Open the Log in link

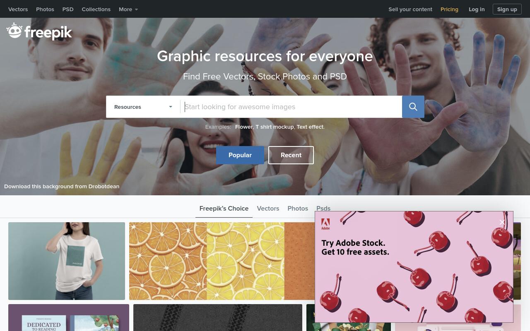477,9
